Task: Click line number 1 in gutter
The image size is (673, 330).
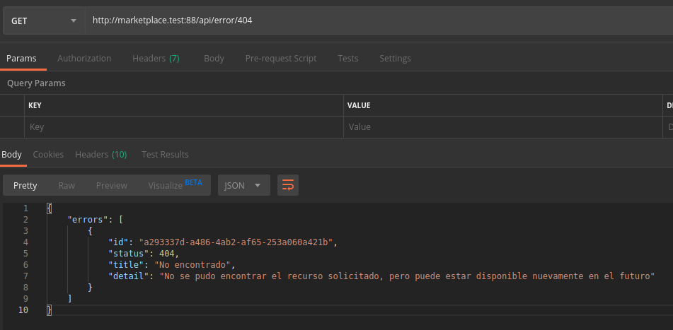Action: click(x=25, y=208)
